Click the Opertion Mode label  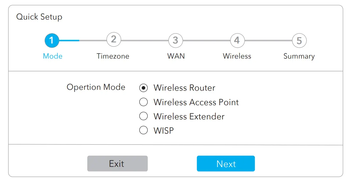point(96,87)
